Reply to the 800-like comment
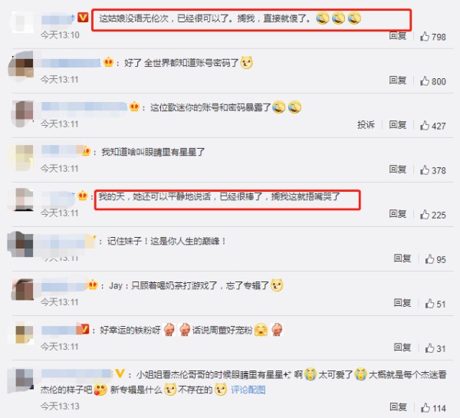Viewport: 460px width, 418px height. pyautogui.click(x=397, y=81)
